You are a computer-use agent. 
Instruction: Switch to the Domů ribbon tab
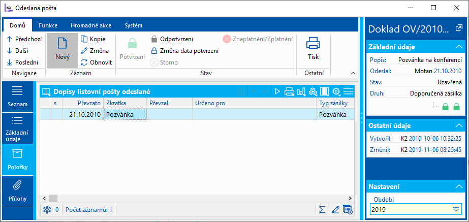coord(17,25)
